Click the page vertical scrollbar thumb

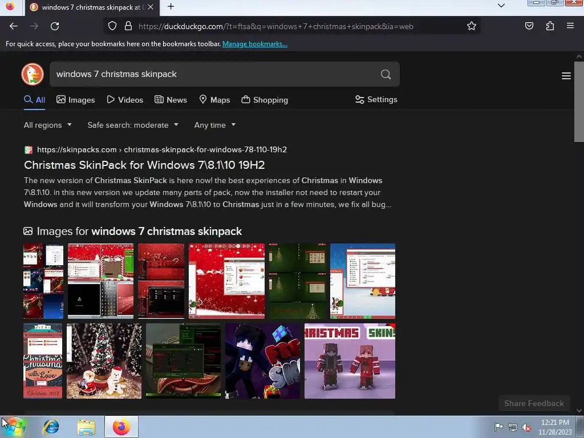tap(579, 102)
